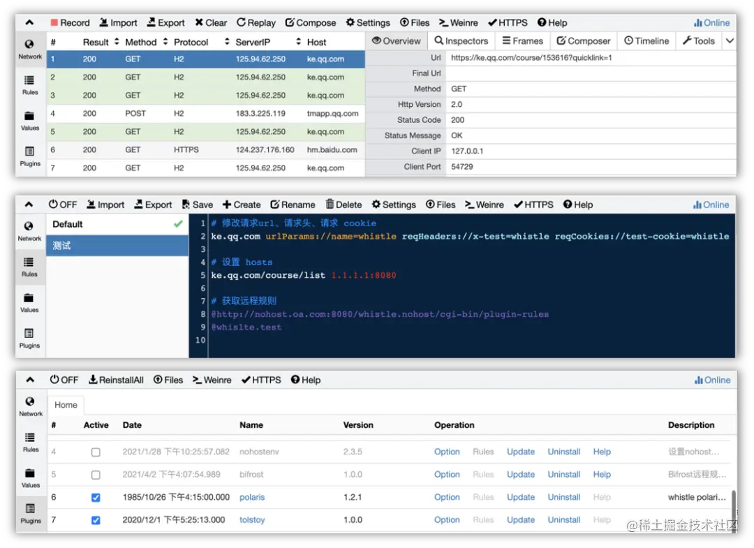The image size is (754, 548).
Task: Switch to the Composer tab
Action: click(583, 41)
